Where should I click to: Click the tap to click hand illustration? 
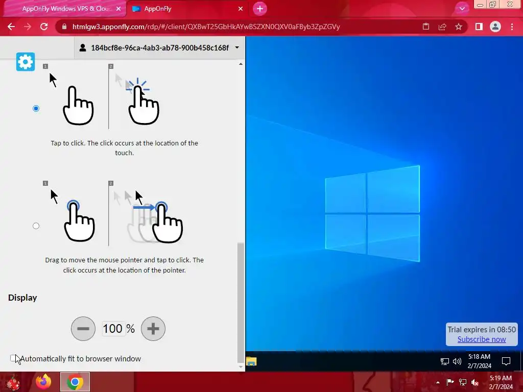pyautogui.click(x=102, y=95)
